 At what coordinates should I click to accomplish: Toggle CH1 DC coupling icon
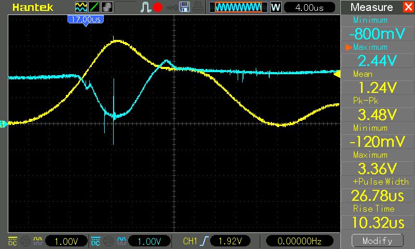(12, 241)
